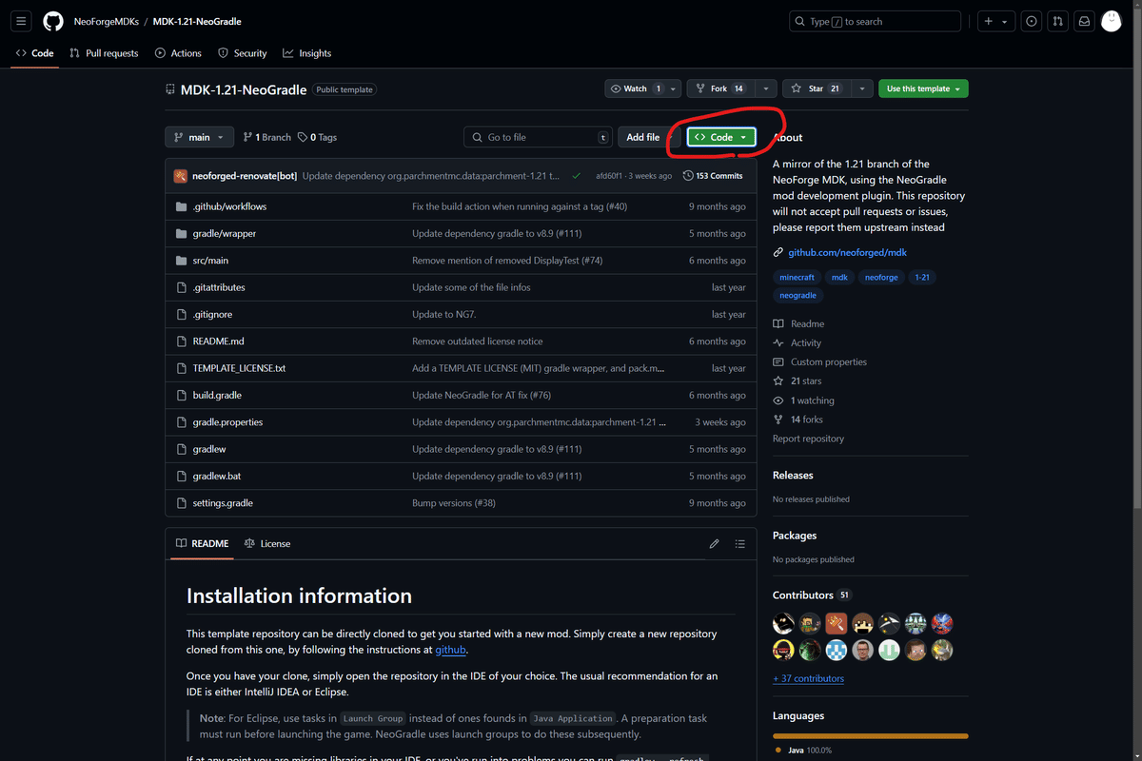Open the issues icon in header
This screenshot has height=761, width=1142.
point(1031,21)
